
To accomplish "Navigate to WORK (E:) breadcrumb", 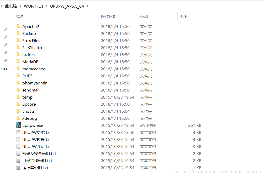I will coord(33,6).
